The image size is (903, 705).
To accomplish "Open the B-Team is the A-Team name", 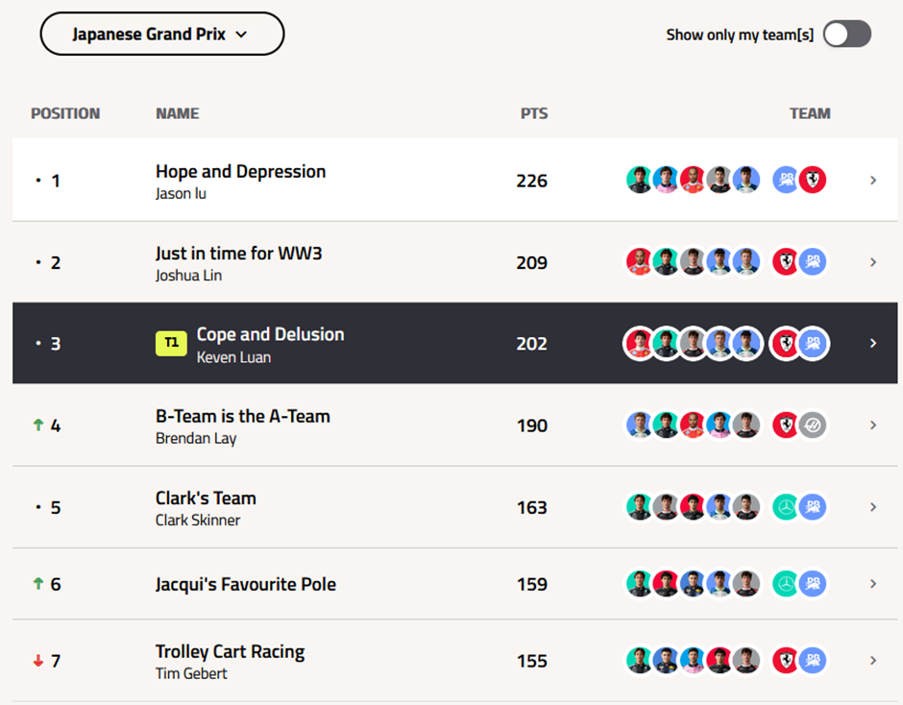I will pos(242,416).
